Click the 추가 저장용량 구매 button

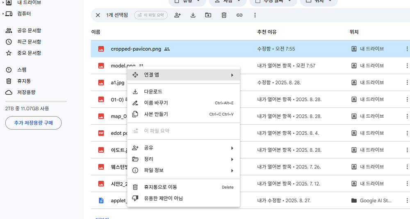pyautogui.click(x=33, y=123)
